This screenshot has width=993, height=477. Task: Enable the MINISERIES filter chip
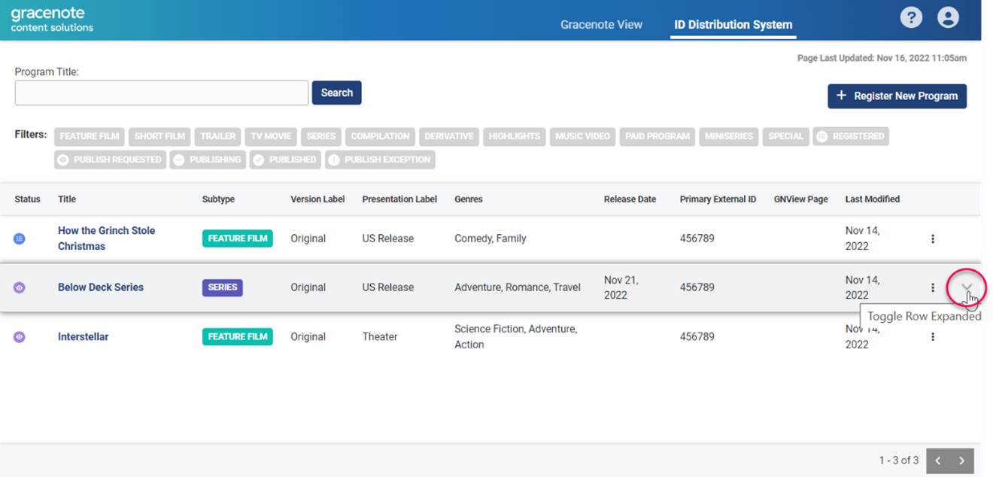click(x=728, y=136)
